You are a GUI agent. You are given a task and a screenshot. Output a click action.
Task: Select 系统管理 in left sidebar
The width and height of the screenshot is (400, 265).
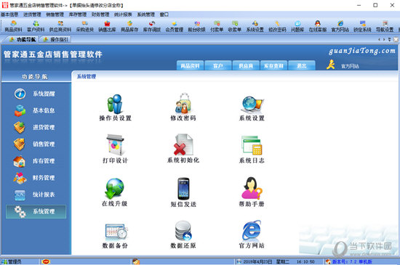pyautogui.click(x=36, y=211)
